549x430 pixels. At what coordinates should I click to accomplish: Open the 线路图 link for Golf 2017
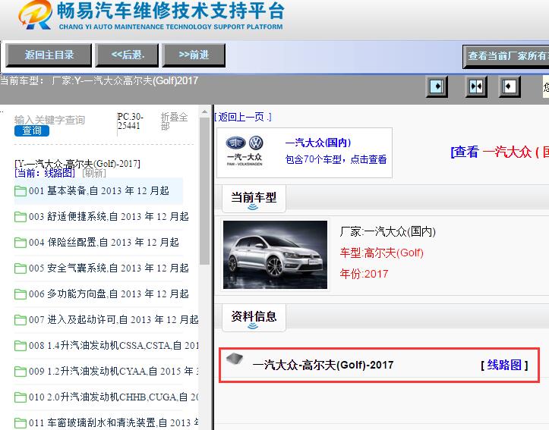point(504,365)
